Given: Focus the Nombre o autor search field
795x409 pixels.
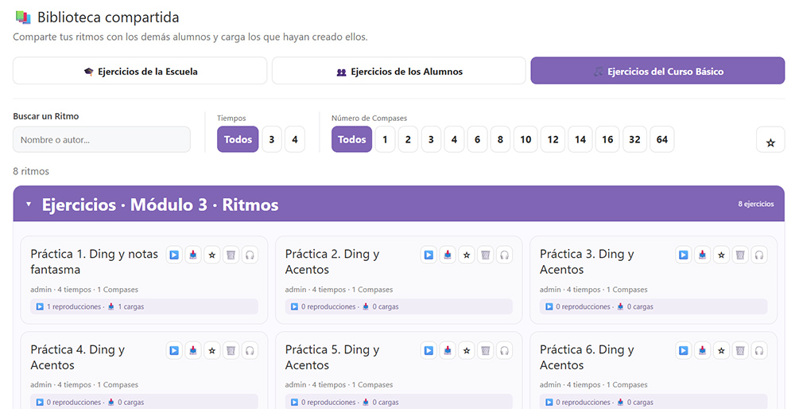Looking at the screenshot, I should point(102,139).
